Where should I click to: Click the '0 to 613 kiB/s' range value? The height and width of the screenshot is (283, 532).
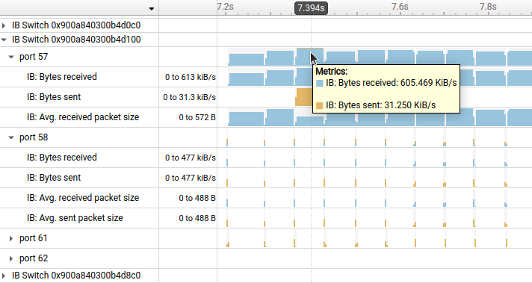[191, 77]
